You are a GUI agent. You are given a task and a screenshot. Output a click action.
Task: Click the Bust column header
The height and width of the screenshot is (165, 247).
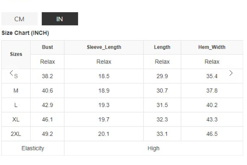47,47
